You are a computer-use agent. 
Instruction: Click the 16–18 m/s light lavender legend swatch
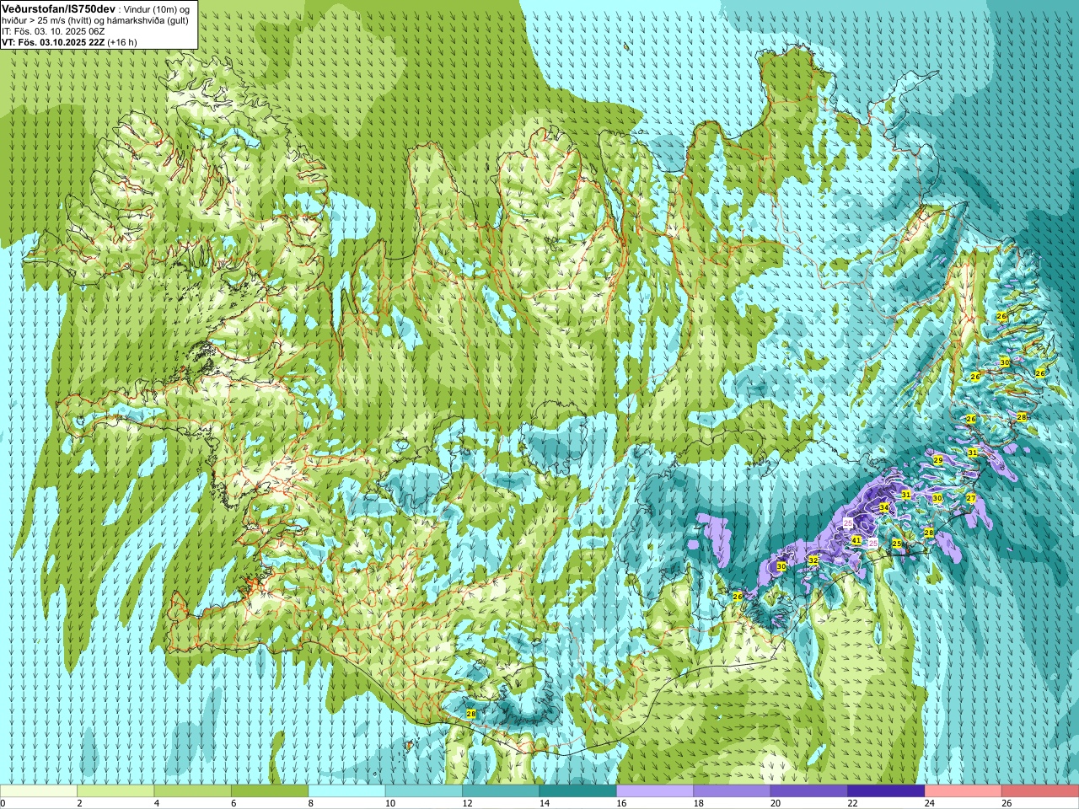pyautogui.click(x=655, y=791)
